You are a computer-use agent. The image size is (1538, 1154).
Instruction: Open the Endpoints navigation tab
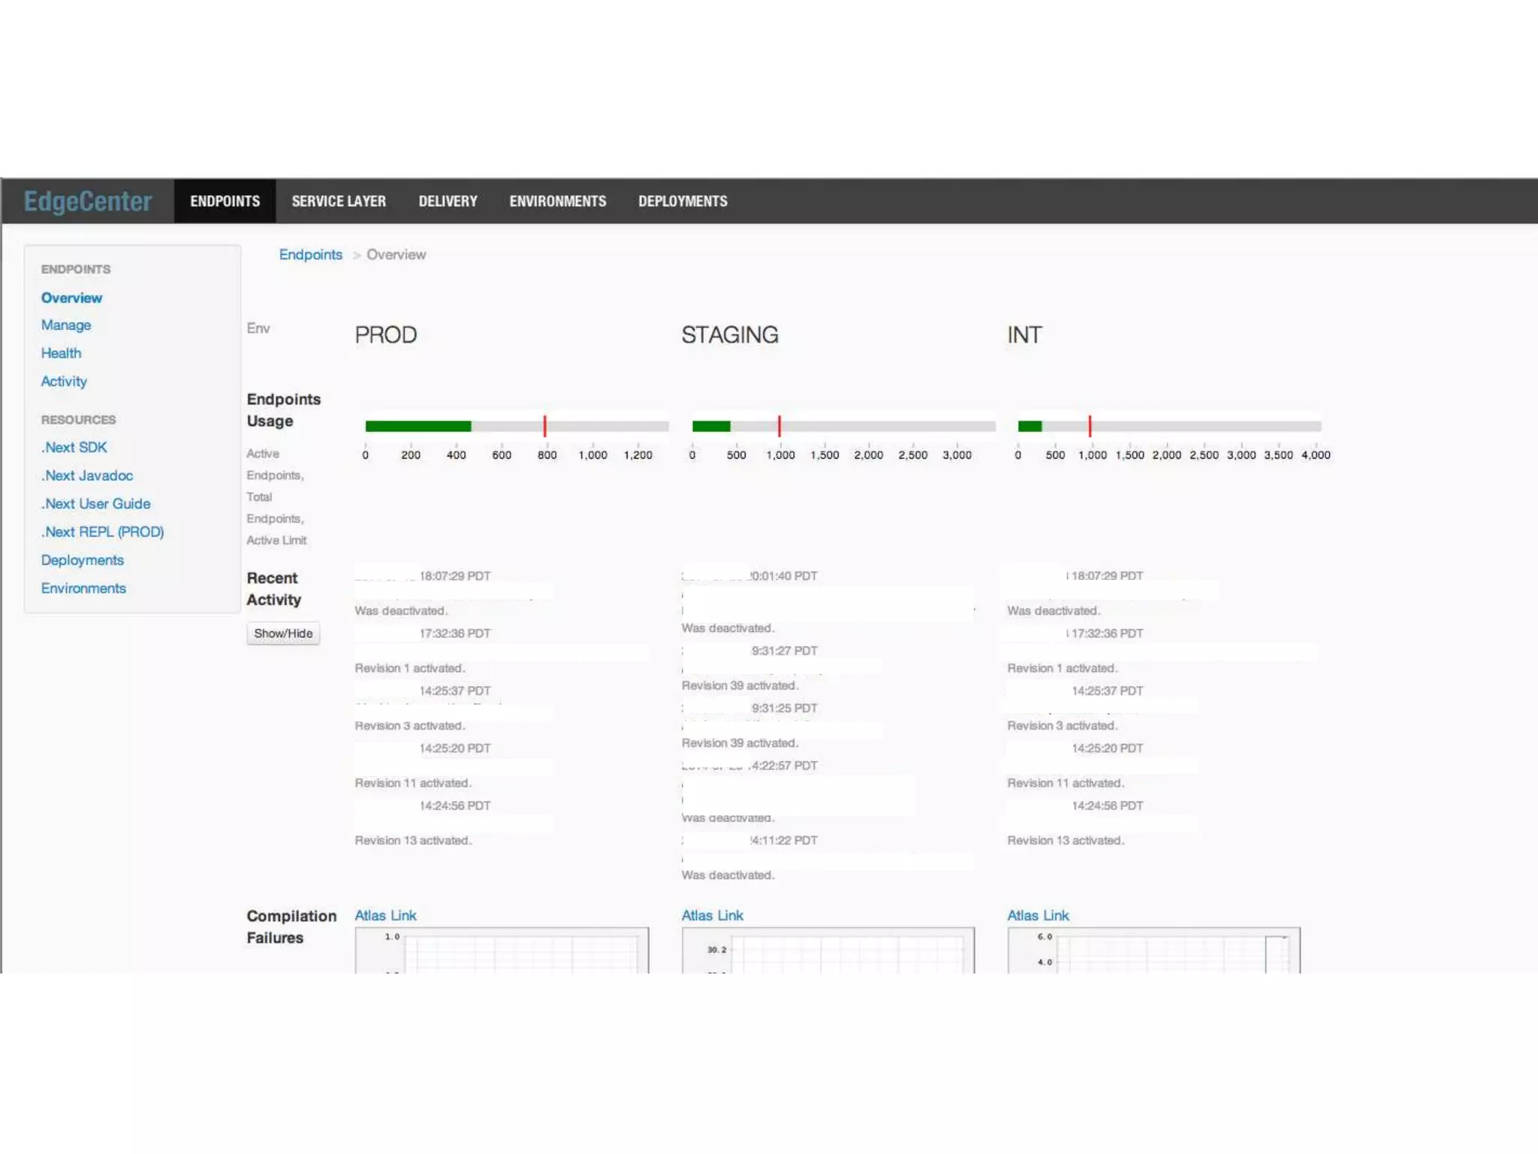pyautogui.click(x=225, y=201)
